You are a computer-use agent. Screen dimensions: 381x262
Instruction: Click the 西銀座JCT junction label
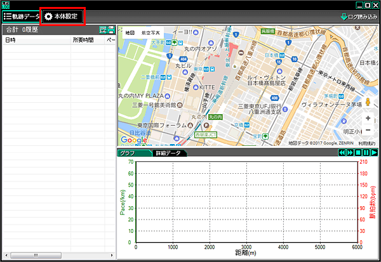click(206, 134)
